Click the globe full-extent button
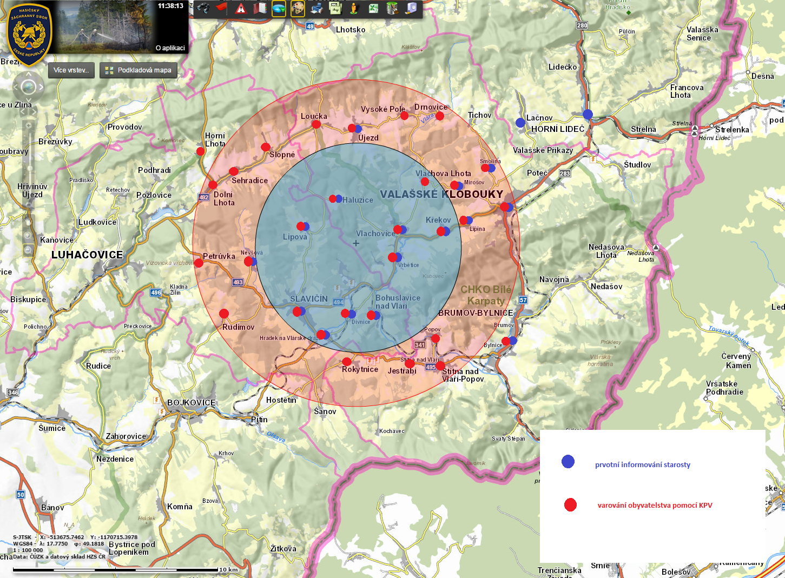The width and height of the screenshot is (785, 578). 28,87
